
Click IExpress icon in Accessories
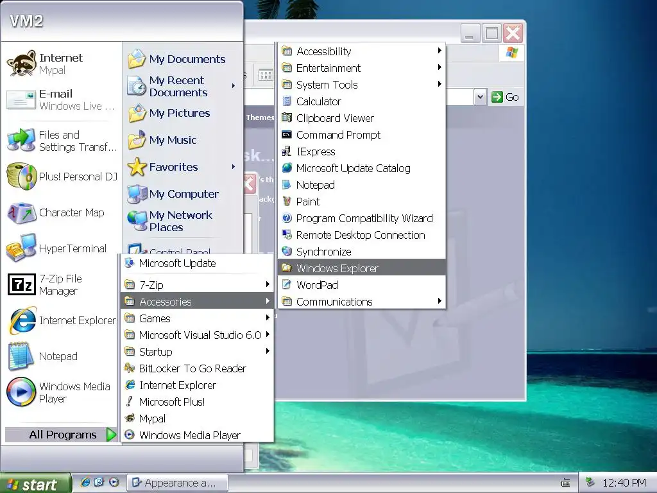[287, 151]
